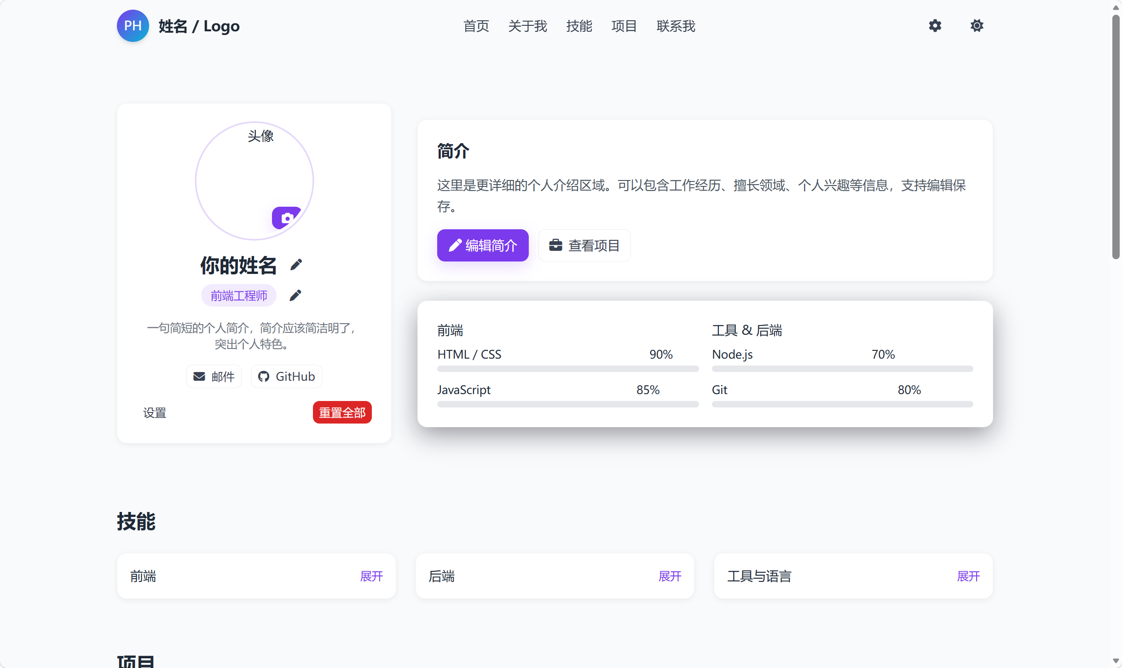This screenshot has height=668, width=1122.
Task: Expand the 后端 skills card
Action: point(670,576)
